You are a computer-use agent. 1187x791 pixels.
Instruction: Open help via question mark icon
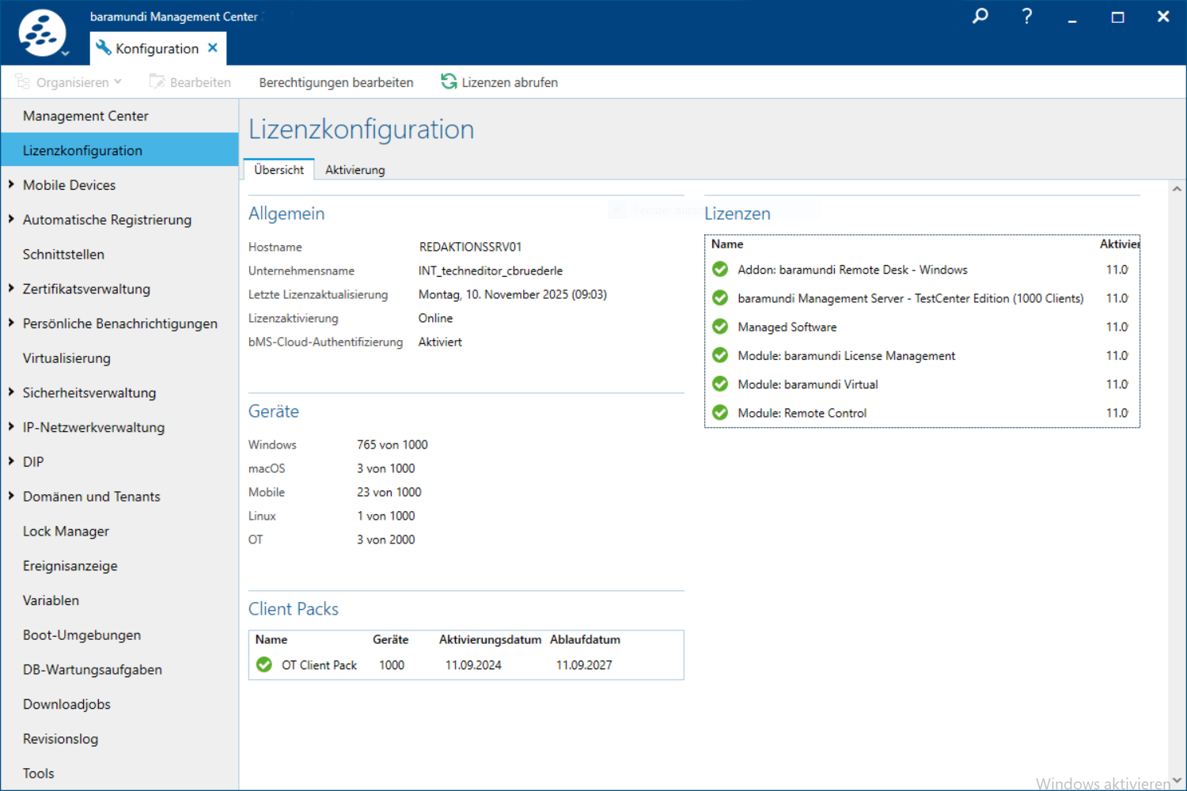click(x=1026, y=16)
